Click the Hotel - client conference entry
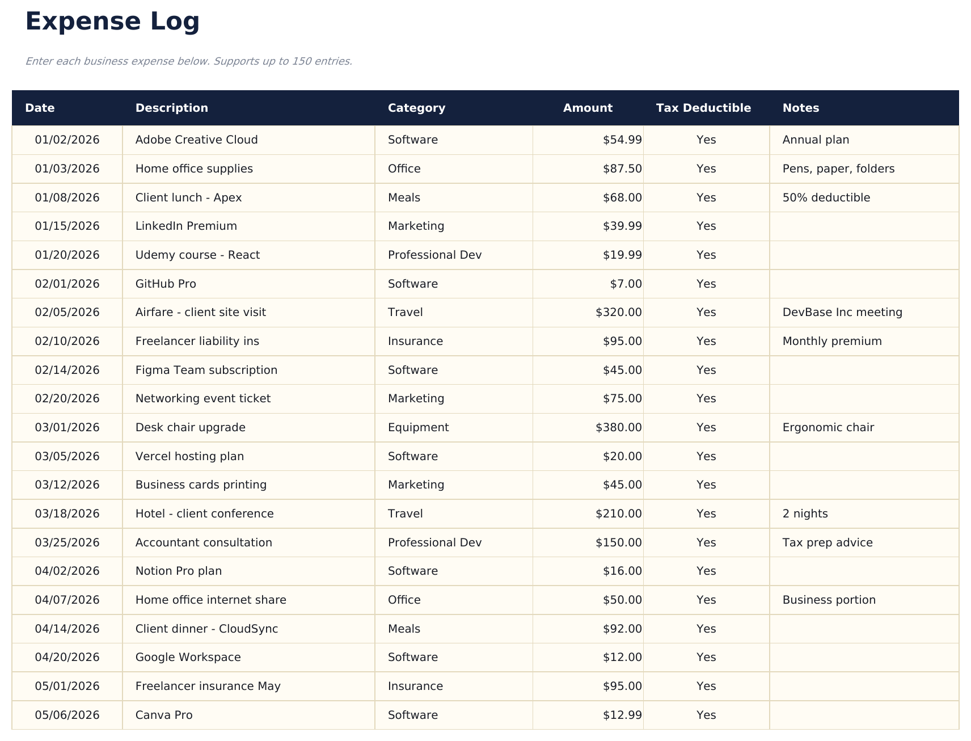Image resolution: width=971 pixels, height=741 pixels. 205,513
